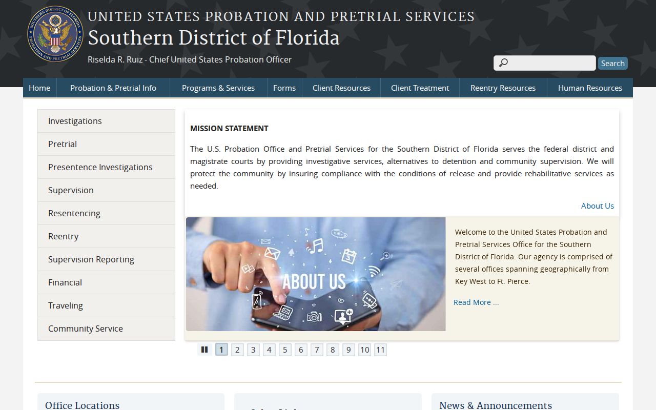Select Financial in the sidebar
656x410 pixels.
(x=106, y=282)
